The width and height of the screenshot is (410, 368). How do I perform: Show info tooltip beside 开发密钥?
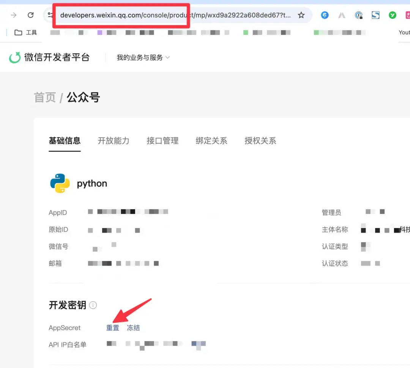[93, 305]
